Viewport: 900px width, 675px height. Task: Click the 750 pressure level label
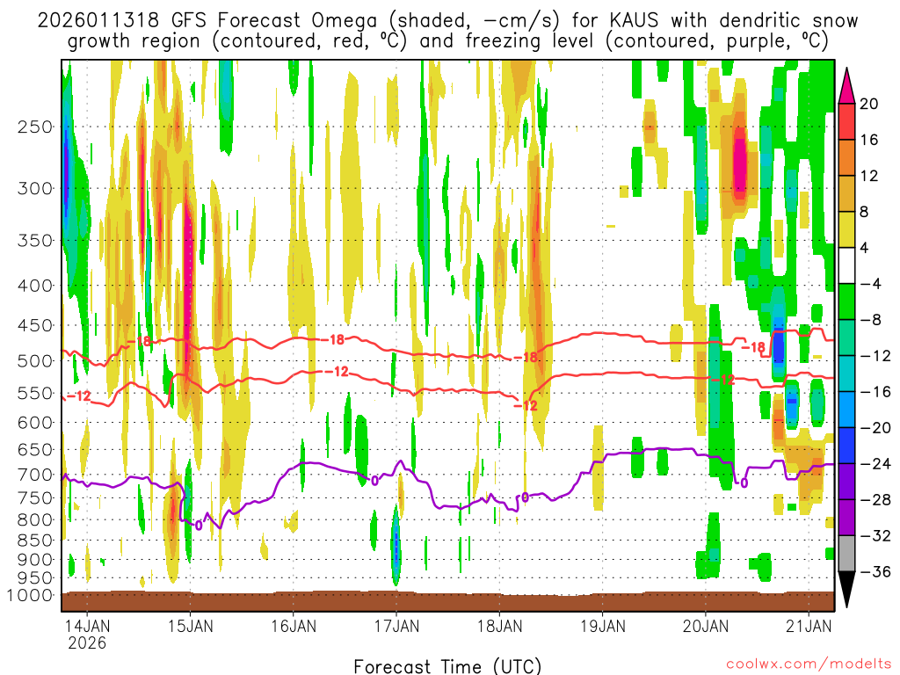pyautogui.click(x=35, y=498)
